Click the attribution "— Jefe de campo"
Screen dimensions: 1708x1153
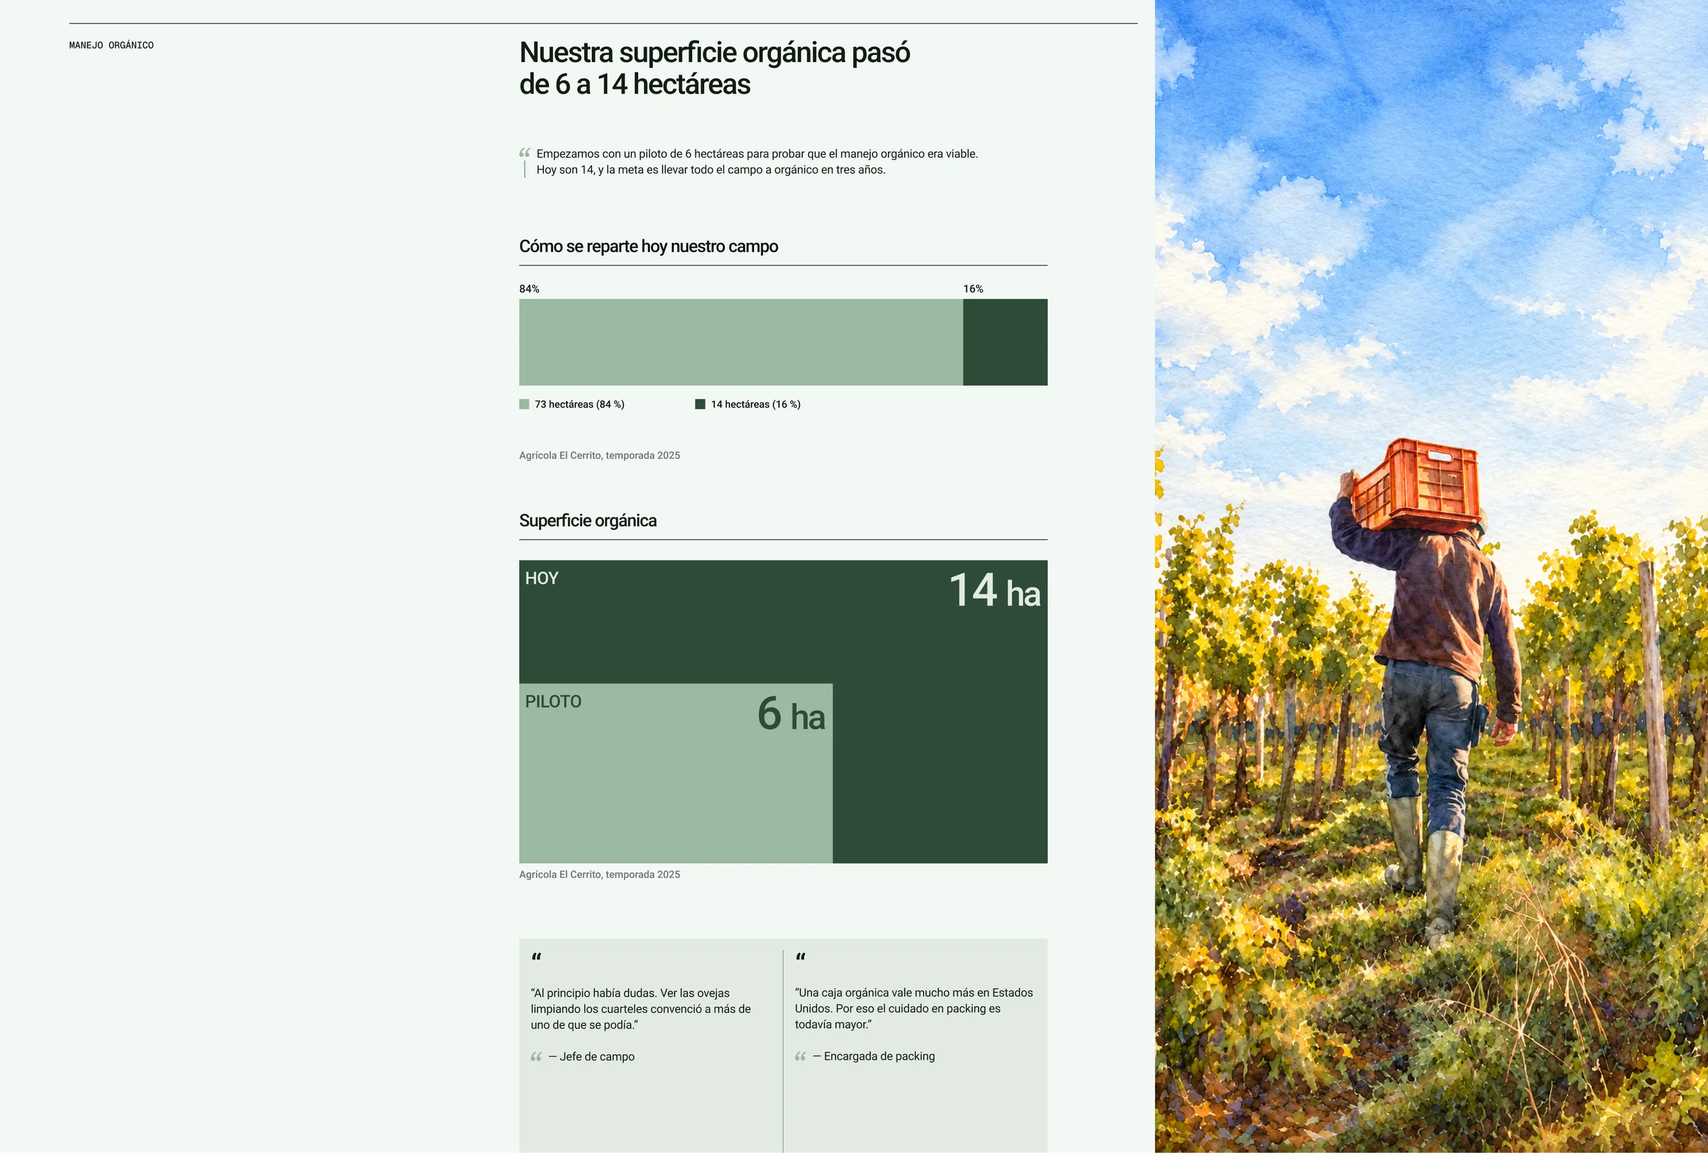(x=592, y=1057)
